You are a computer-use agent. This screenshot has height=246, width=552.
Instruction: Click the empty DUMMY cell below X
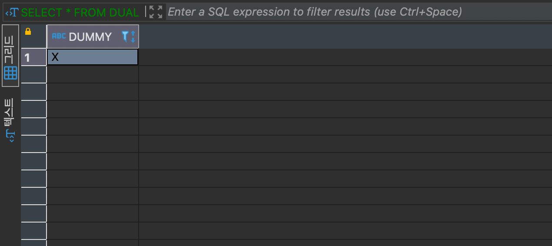click(92, 74)
